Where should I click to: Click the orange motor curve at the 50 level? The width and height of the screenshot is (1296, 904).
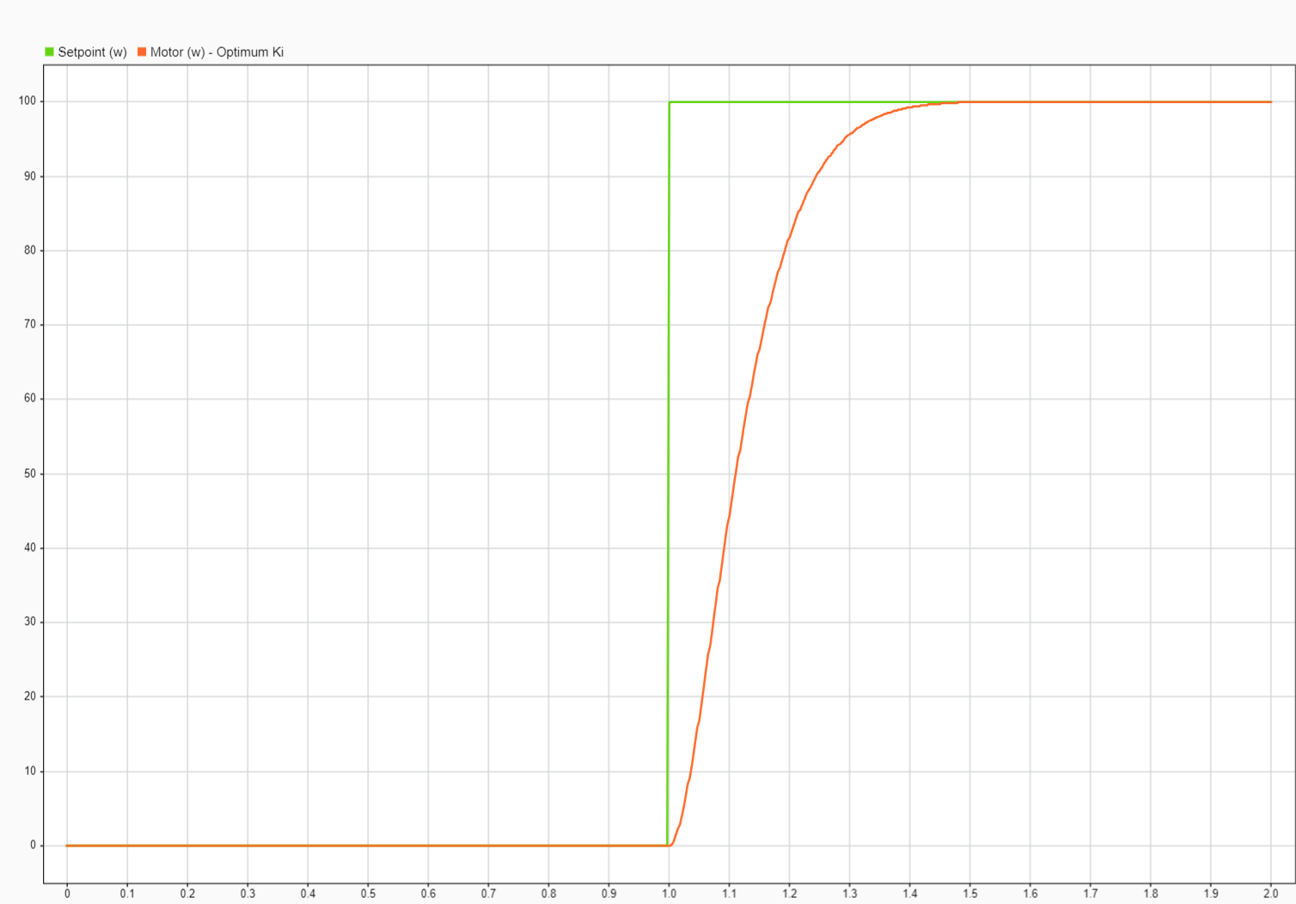(x=737, y=473)
